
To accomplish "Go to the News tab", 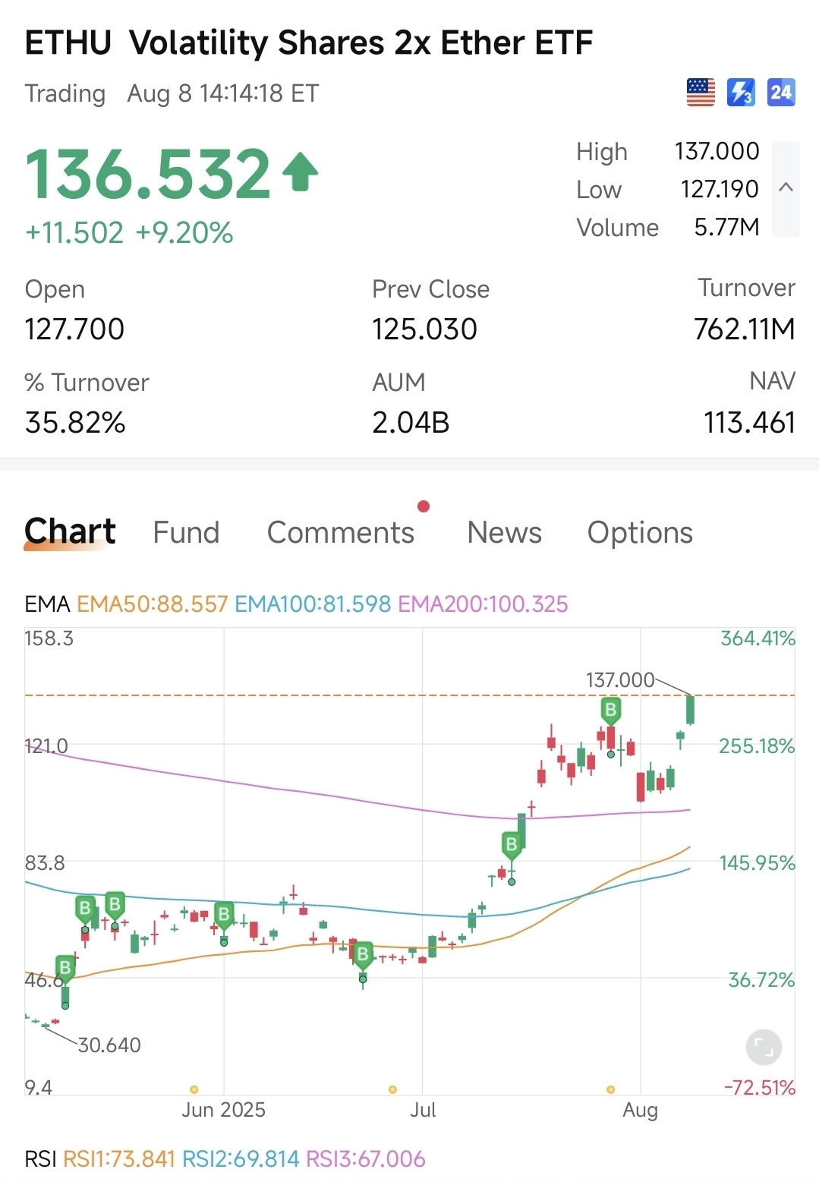I will [505, 532].
